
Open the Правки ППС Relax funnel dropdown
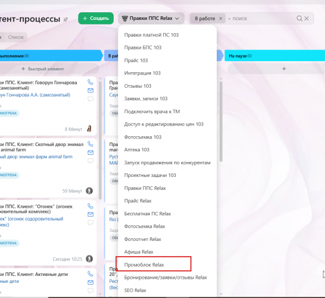click(151, 19)
